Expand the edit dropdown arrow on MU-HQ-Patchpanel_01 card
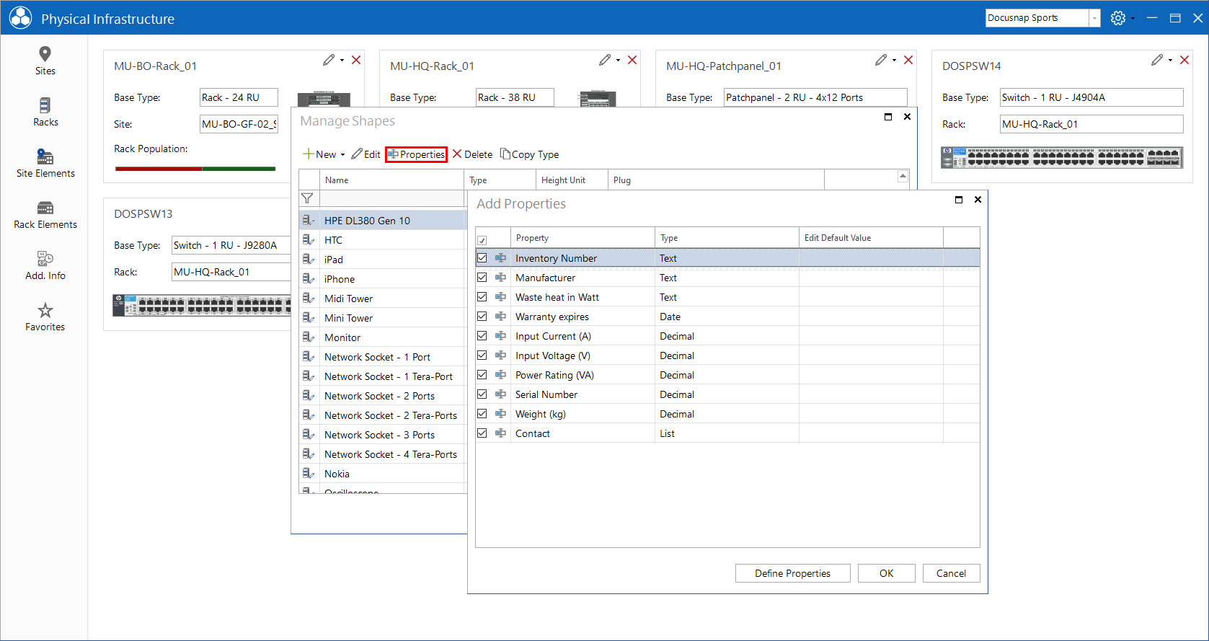 point(894,60)
